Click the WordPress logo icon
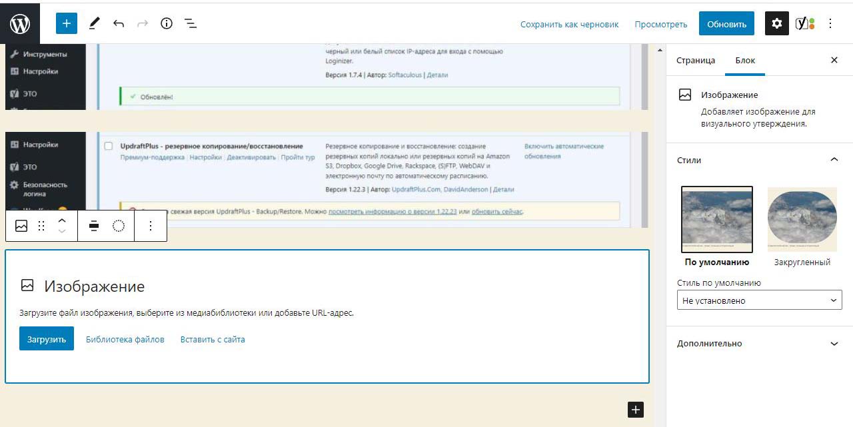Image resolution: width=853 pixels, height=427 pixels. point(20,24)
